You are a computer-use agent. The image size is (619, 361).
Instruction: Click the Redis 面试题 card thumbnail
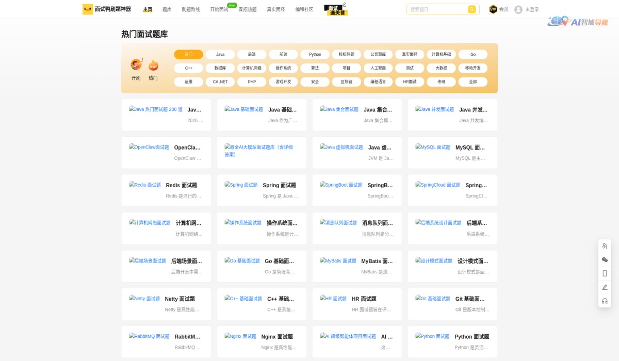[144, 185]
